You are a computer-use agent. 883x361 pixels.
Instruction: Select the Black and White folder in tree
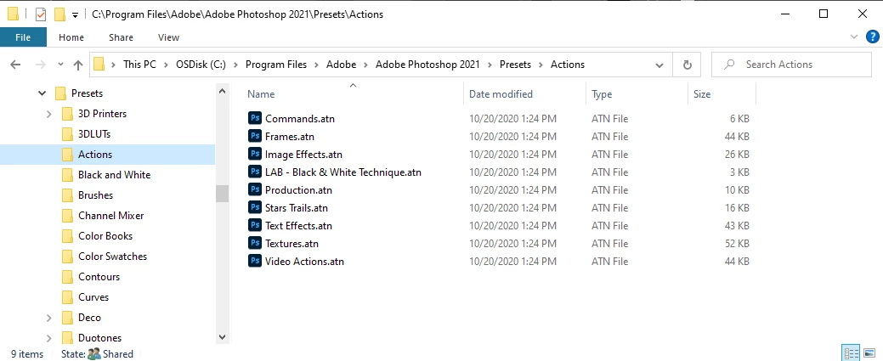coord(115,175)
